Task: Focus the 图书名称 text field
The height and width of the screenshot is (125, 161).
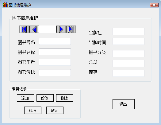Action: [x=55, y=52]
